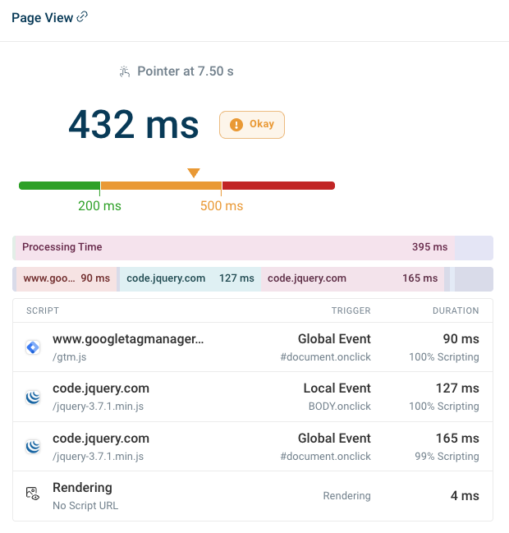The height and width of the screenshot is (533, 509).
Task: Click the warning icon in Okay badge
Action: pos(236,125)
